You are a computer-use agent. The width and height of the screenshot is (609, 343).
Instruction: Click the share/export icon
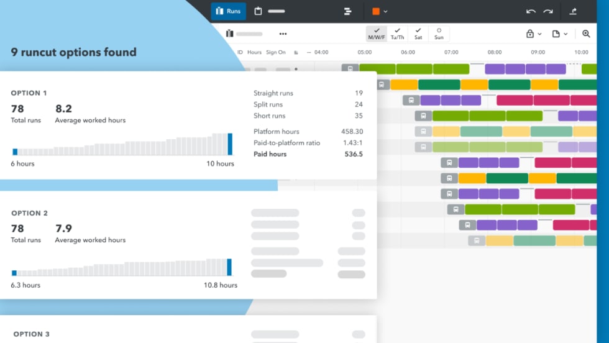tap(573, 11)
